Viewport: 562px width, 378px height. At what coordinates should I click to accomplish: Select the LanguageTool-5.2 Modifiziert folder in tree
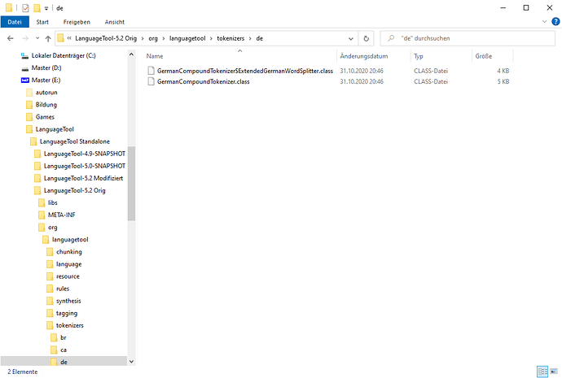point(83,178)
